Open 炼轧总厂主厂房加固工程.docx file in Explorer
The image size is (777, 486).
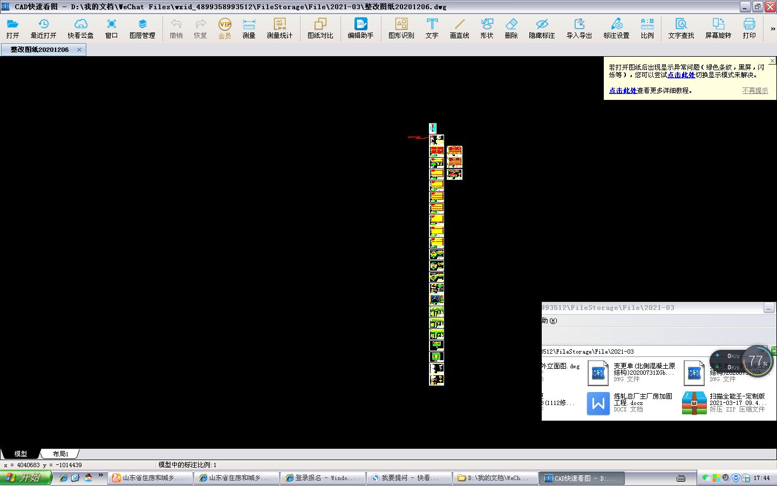click(x=630, y=403)
